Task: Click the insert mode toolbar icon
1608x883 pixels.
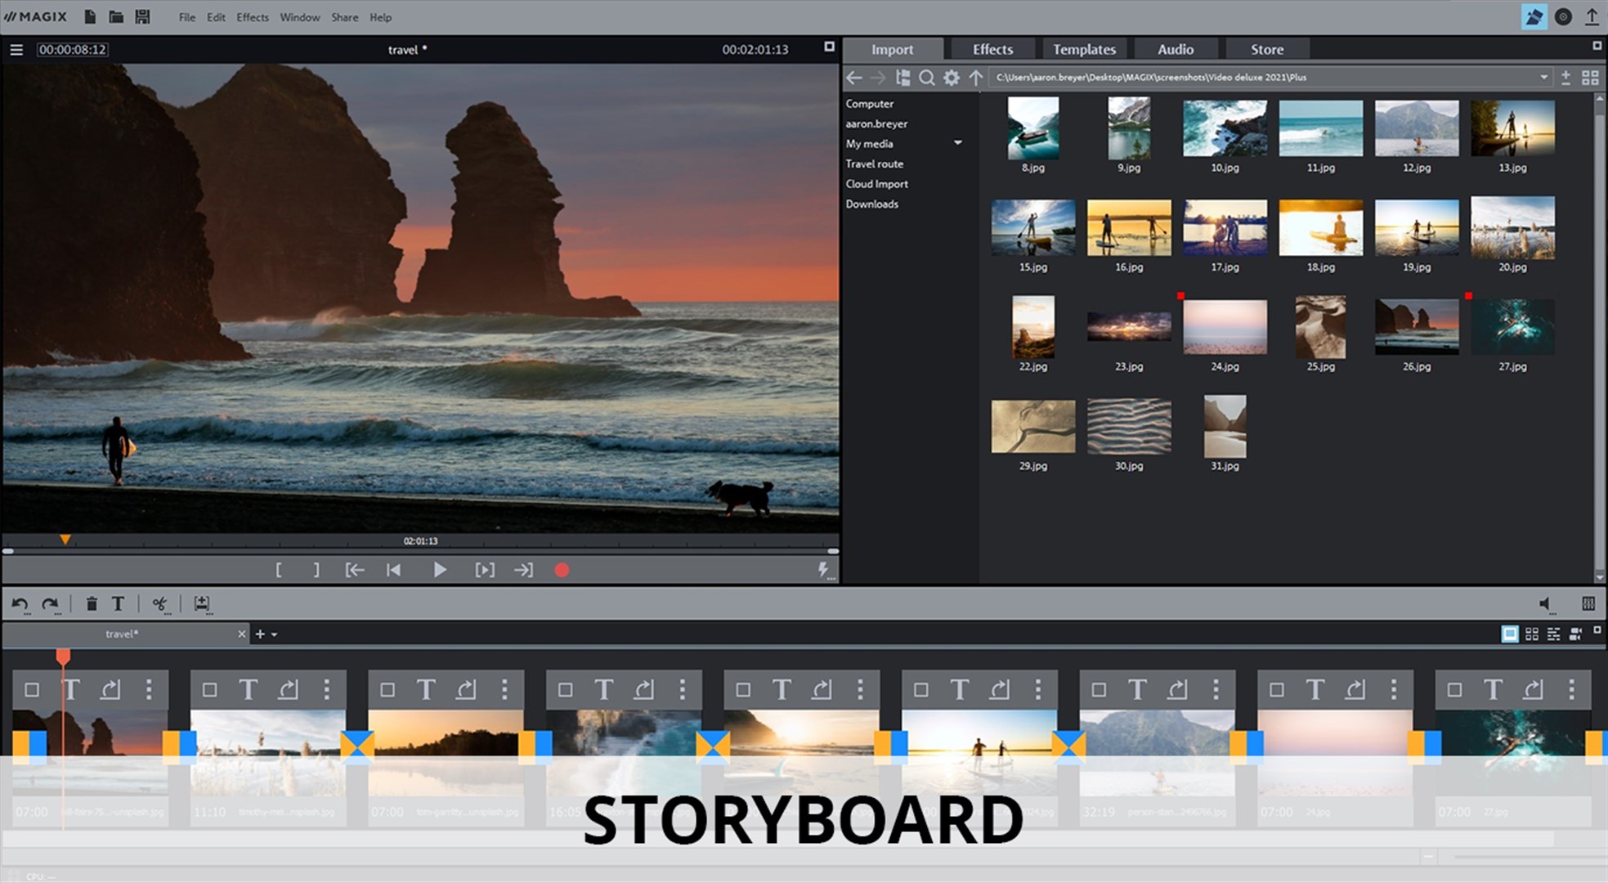Action: click(x=202, y=604)
